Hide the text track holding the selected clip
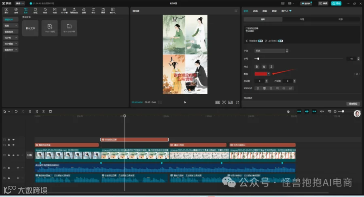Screen dimensions: 364x197 click(13, 140)
